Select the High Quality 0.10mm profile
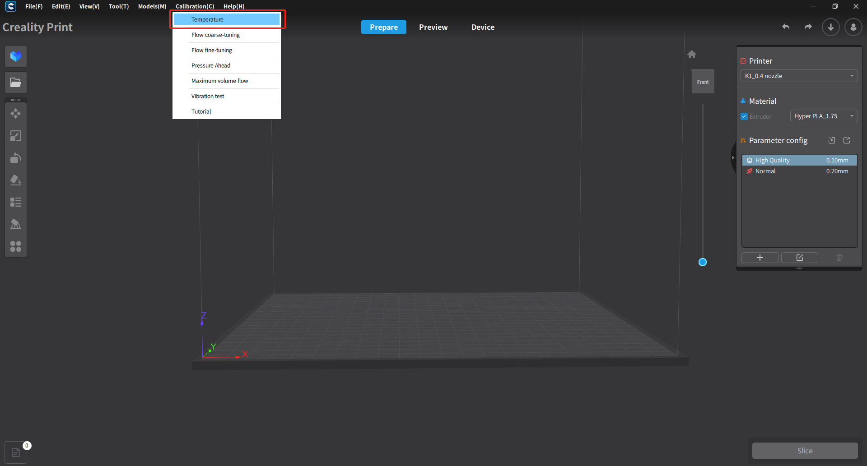The width and height of the screenshot is (867, 466). coord(799,160)
